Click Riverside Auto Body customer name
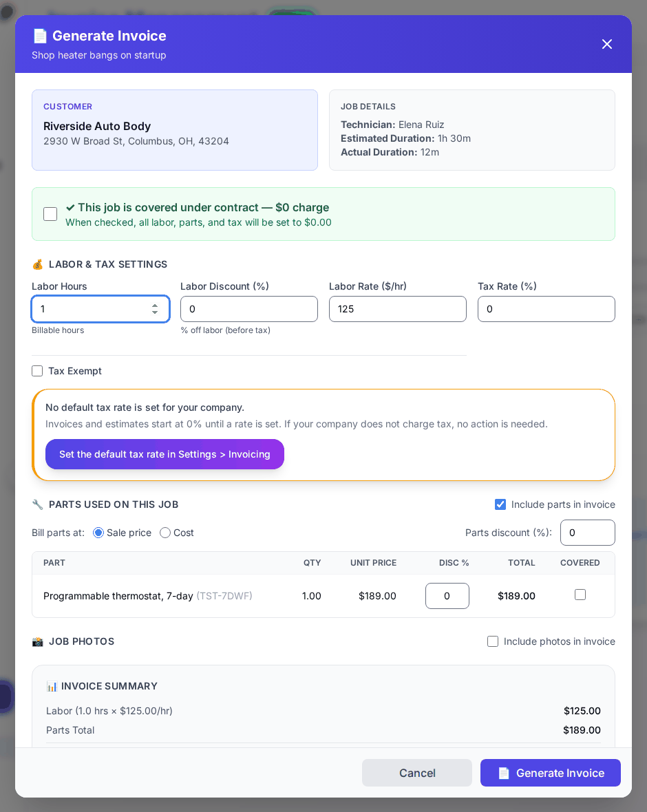Screen dimensions: 647x812 click(x=97, y=127)
